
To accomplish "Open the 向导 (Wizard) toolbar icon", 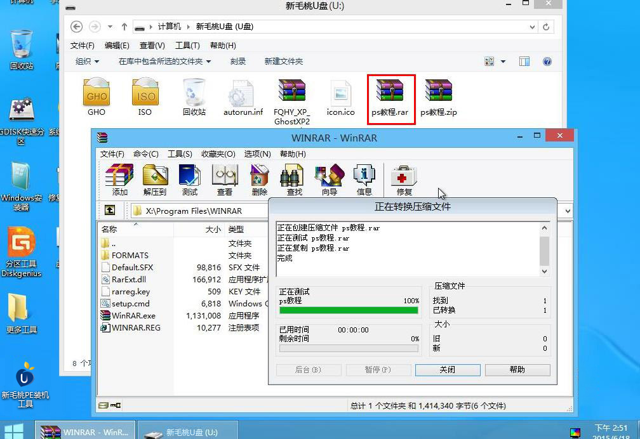I will click(330, 180).
